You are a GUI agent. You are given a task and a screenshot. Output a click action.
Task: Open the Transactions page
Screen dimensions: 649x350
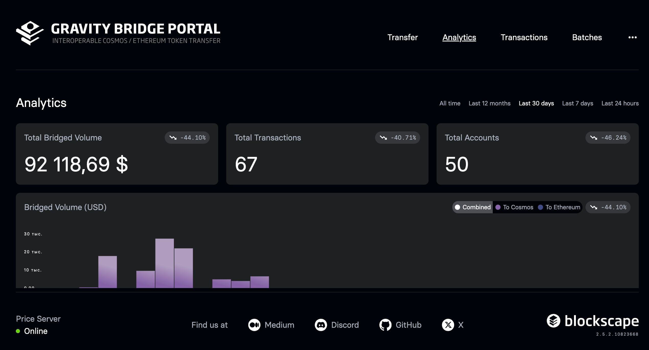pos(524,37)
